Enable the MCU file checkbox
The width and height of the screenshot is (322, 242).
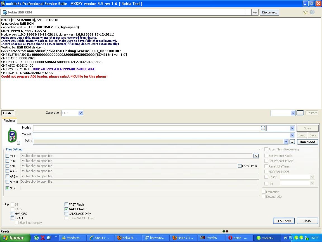pyautogui.click(x=7, y=156)
